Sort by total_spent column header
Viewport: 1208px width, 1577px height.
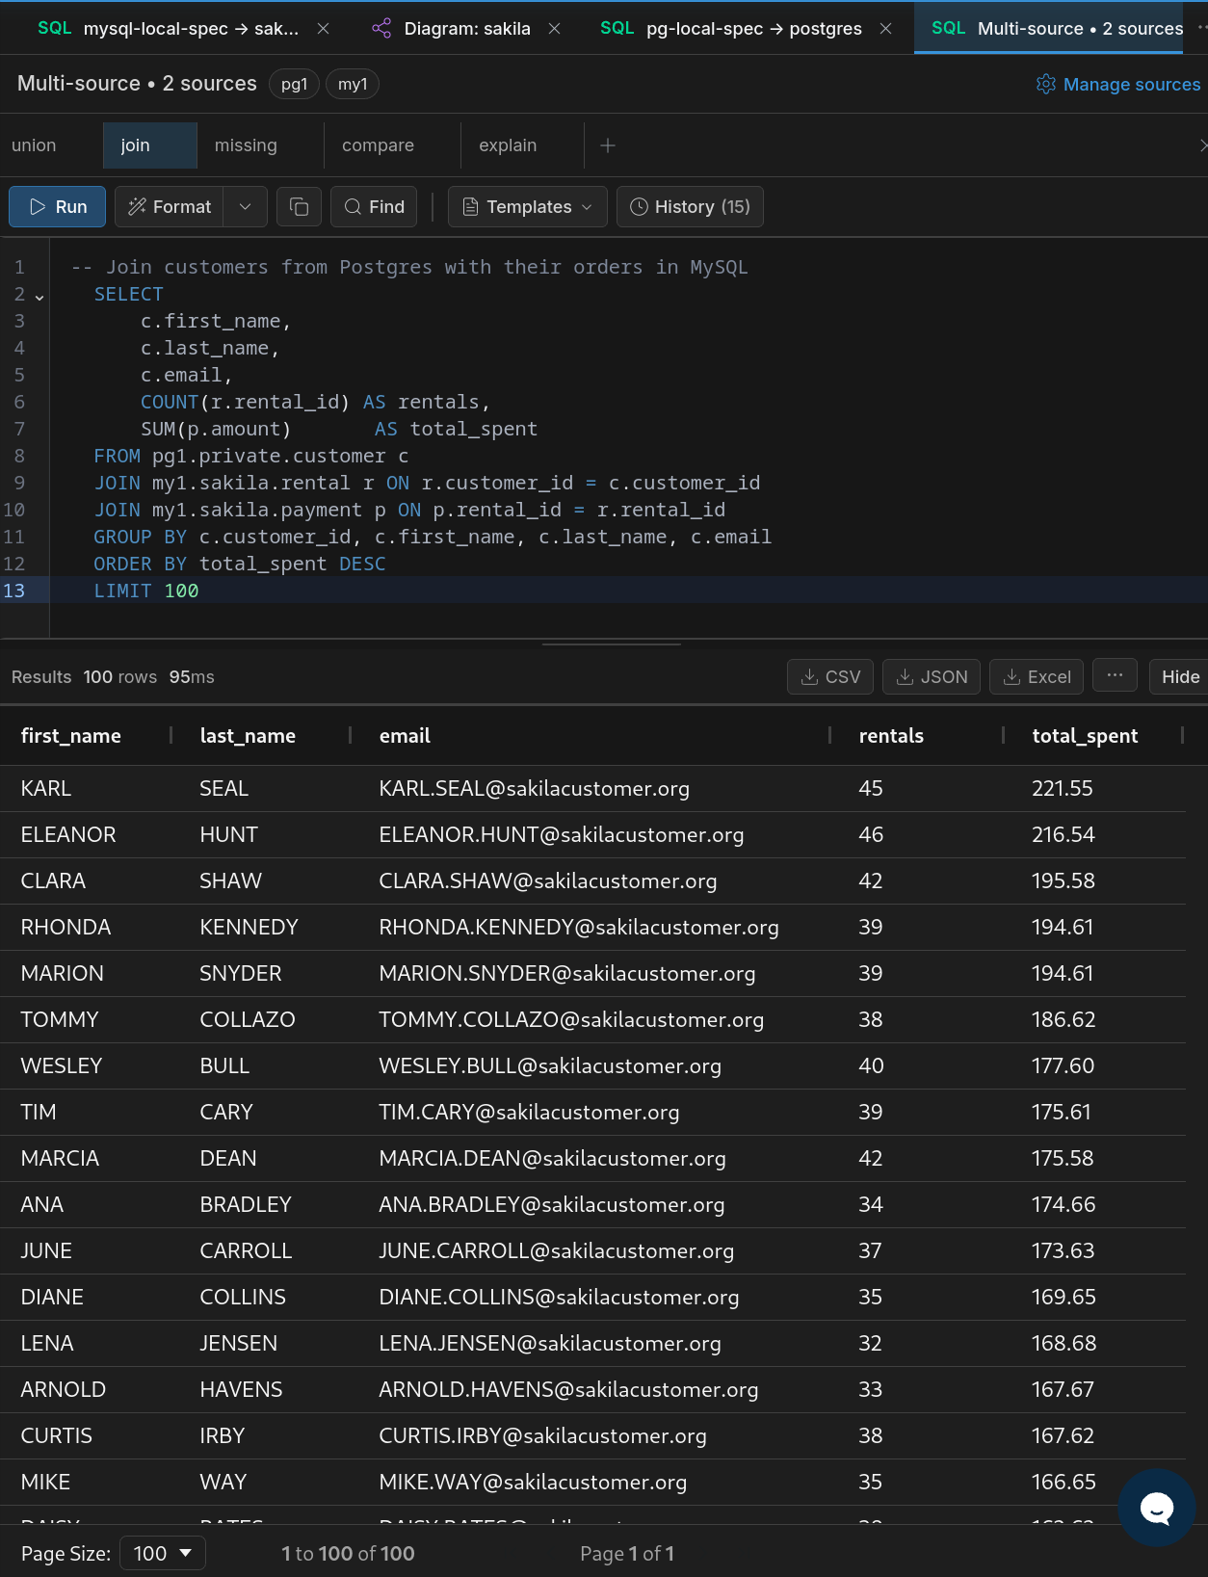pos(1085,736)
